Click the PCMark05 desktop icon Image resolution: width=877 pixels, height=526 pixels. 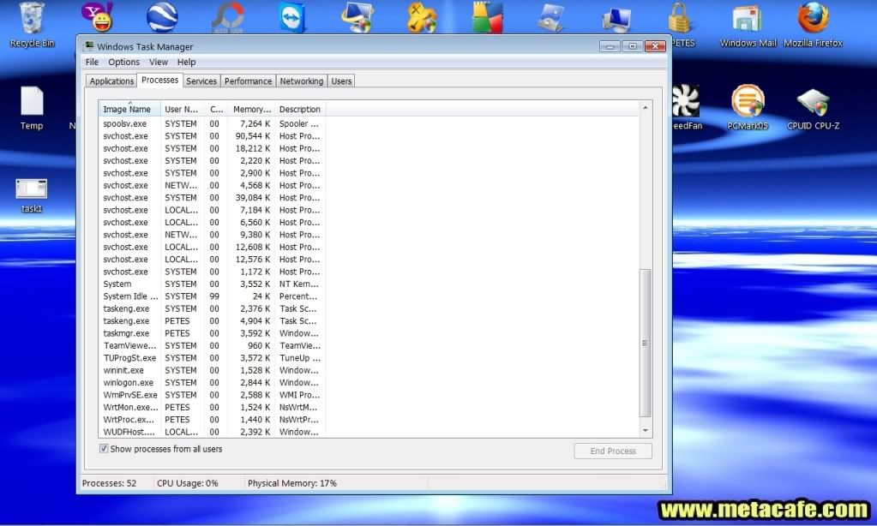click(748, 103)
